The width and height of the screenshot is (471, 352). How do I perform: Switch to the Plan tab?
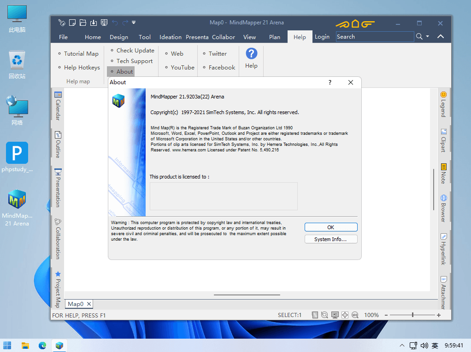(x=275, y=37)
